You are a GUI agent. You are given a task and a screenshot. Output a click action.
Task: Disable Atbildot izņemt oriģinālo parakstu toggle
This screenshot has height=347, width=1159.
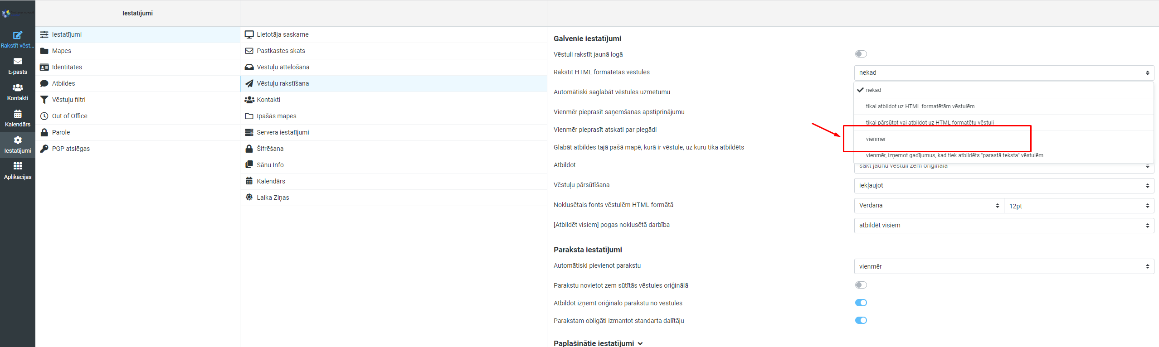[x=861, y=303]
